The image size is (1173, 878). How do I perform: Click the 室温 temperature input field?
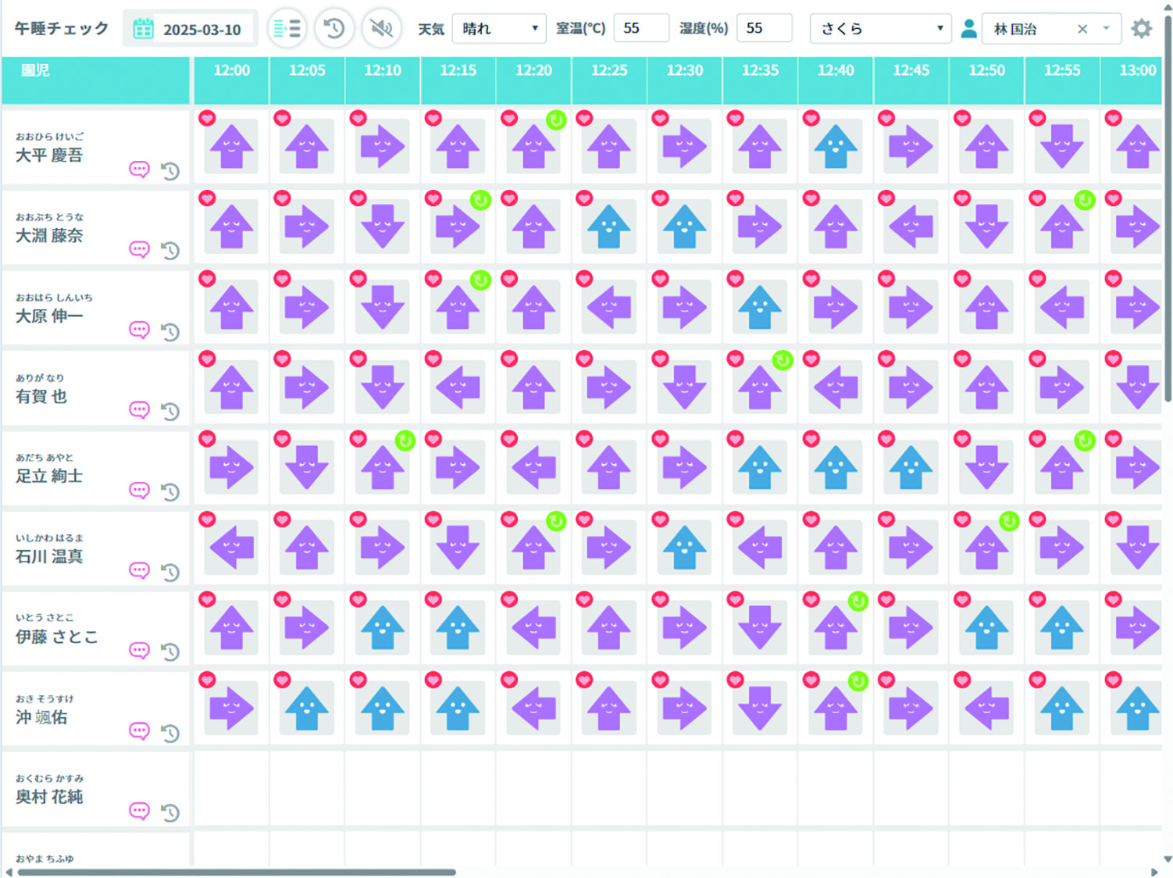tap(640, 29)
